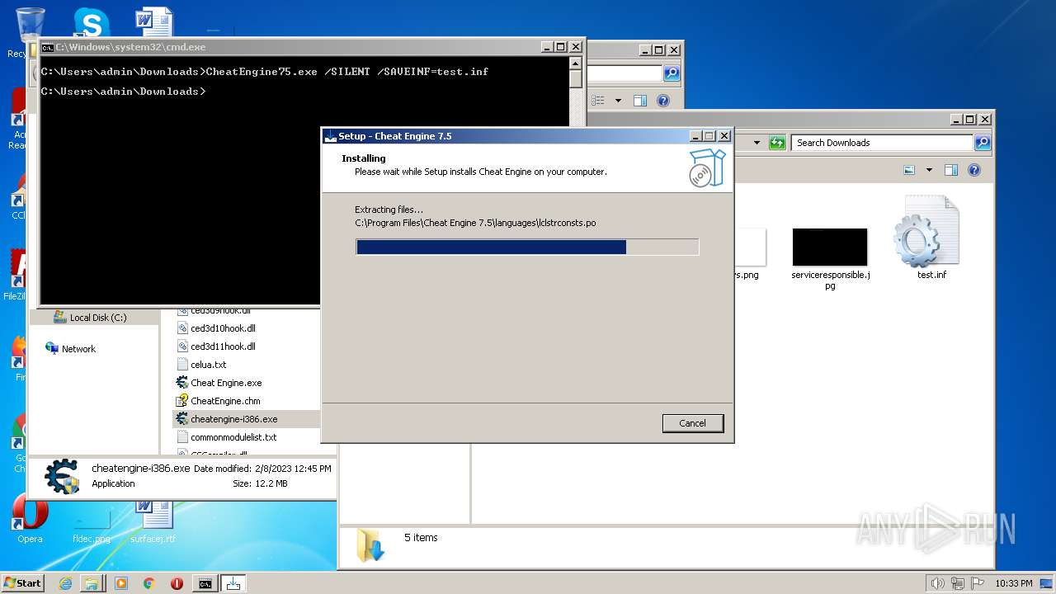Screen dimensions: 1056x594
Task: Select the ced3d10hook.dll file
Action: 217,328
